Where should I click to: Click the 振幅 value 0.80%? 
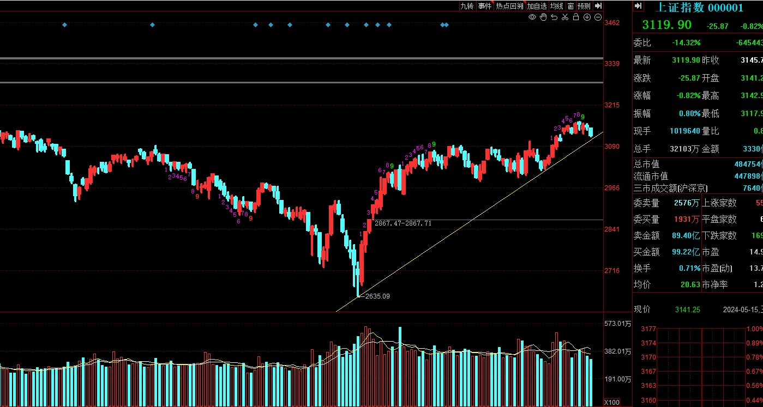pos(689,113)
